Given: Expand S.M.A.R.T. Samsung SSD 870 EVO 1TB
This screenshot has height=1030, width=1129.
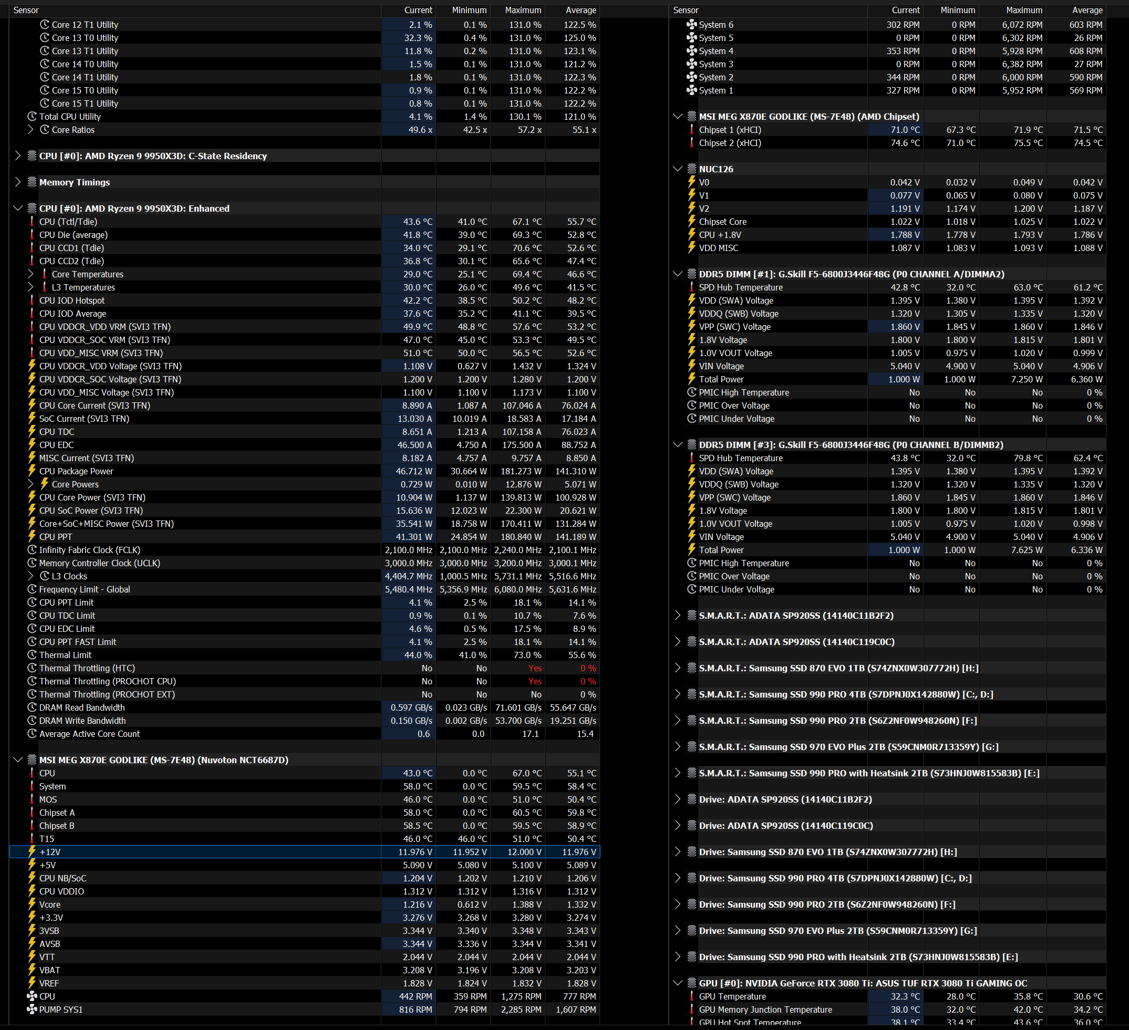Looking at the screenshot, I should point(678,668).
